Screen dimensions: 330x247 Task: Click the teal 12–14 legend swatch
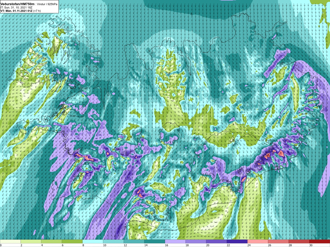coord(134,242)
